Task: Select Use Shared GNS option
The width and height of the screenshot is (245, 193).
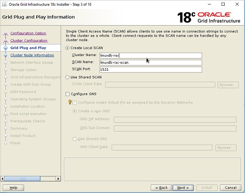Action: click(75, 139)
